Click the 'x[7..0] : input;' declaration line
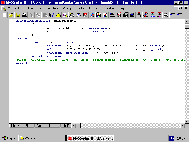The image size is (189, 142). (x=79, y=28)
